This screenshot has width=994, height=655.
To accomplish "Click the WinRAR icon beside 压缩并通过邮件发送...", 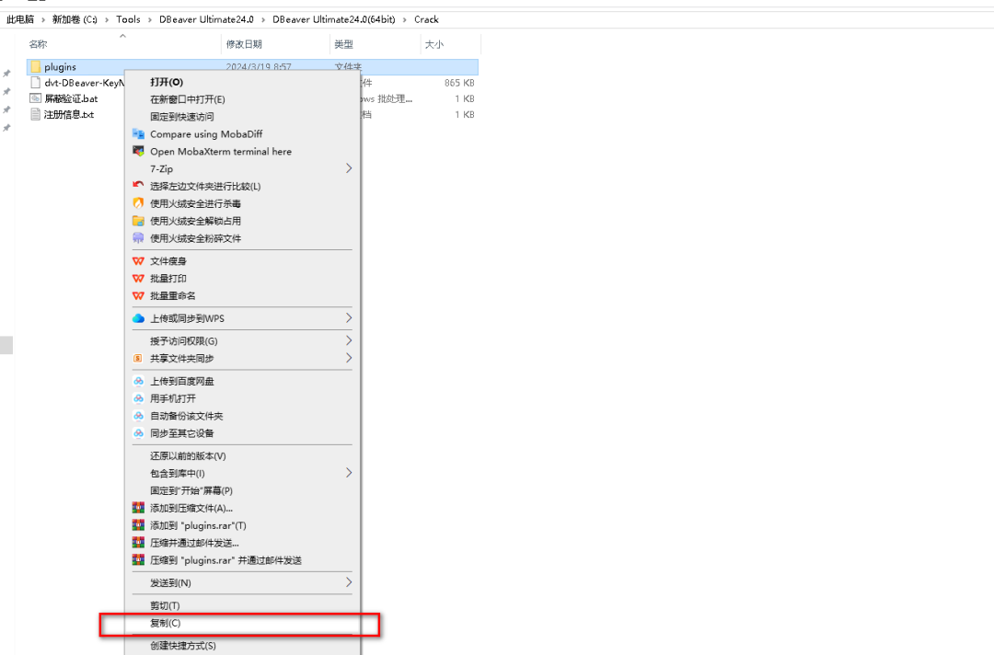I will click(x=138, y=543).
